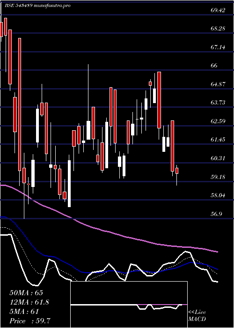Click the 69.42 price axis label
This screenshot has height=328, width=234.
218,10
